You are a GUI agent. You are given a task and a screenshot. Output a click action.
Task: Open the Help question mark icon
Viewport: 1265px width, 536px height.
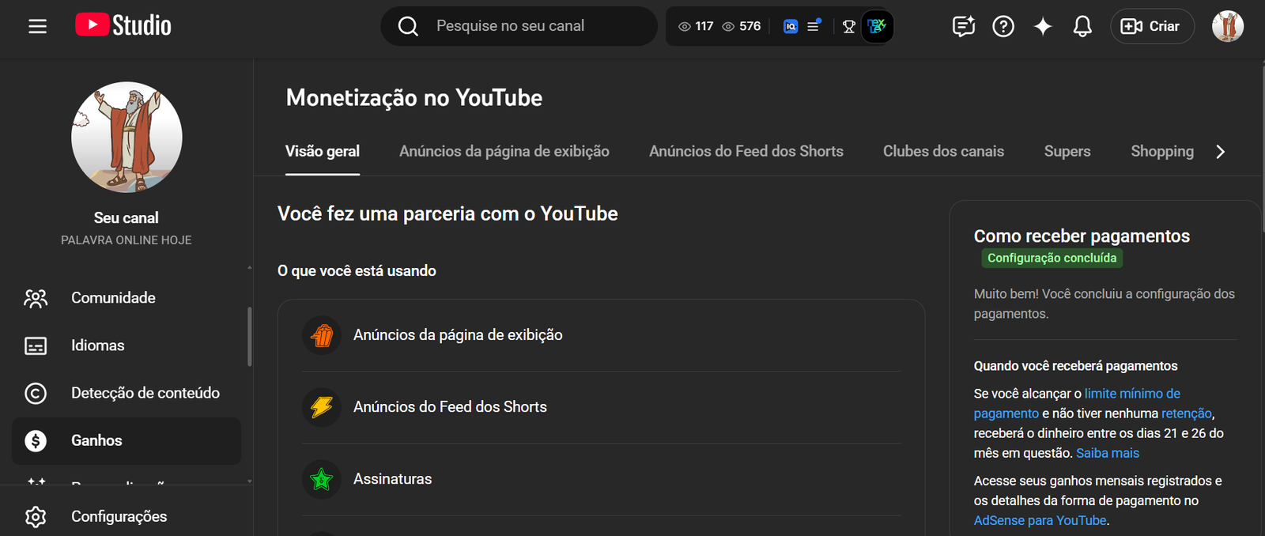(1003, 26)
